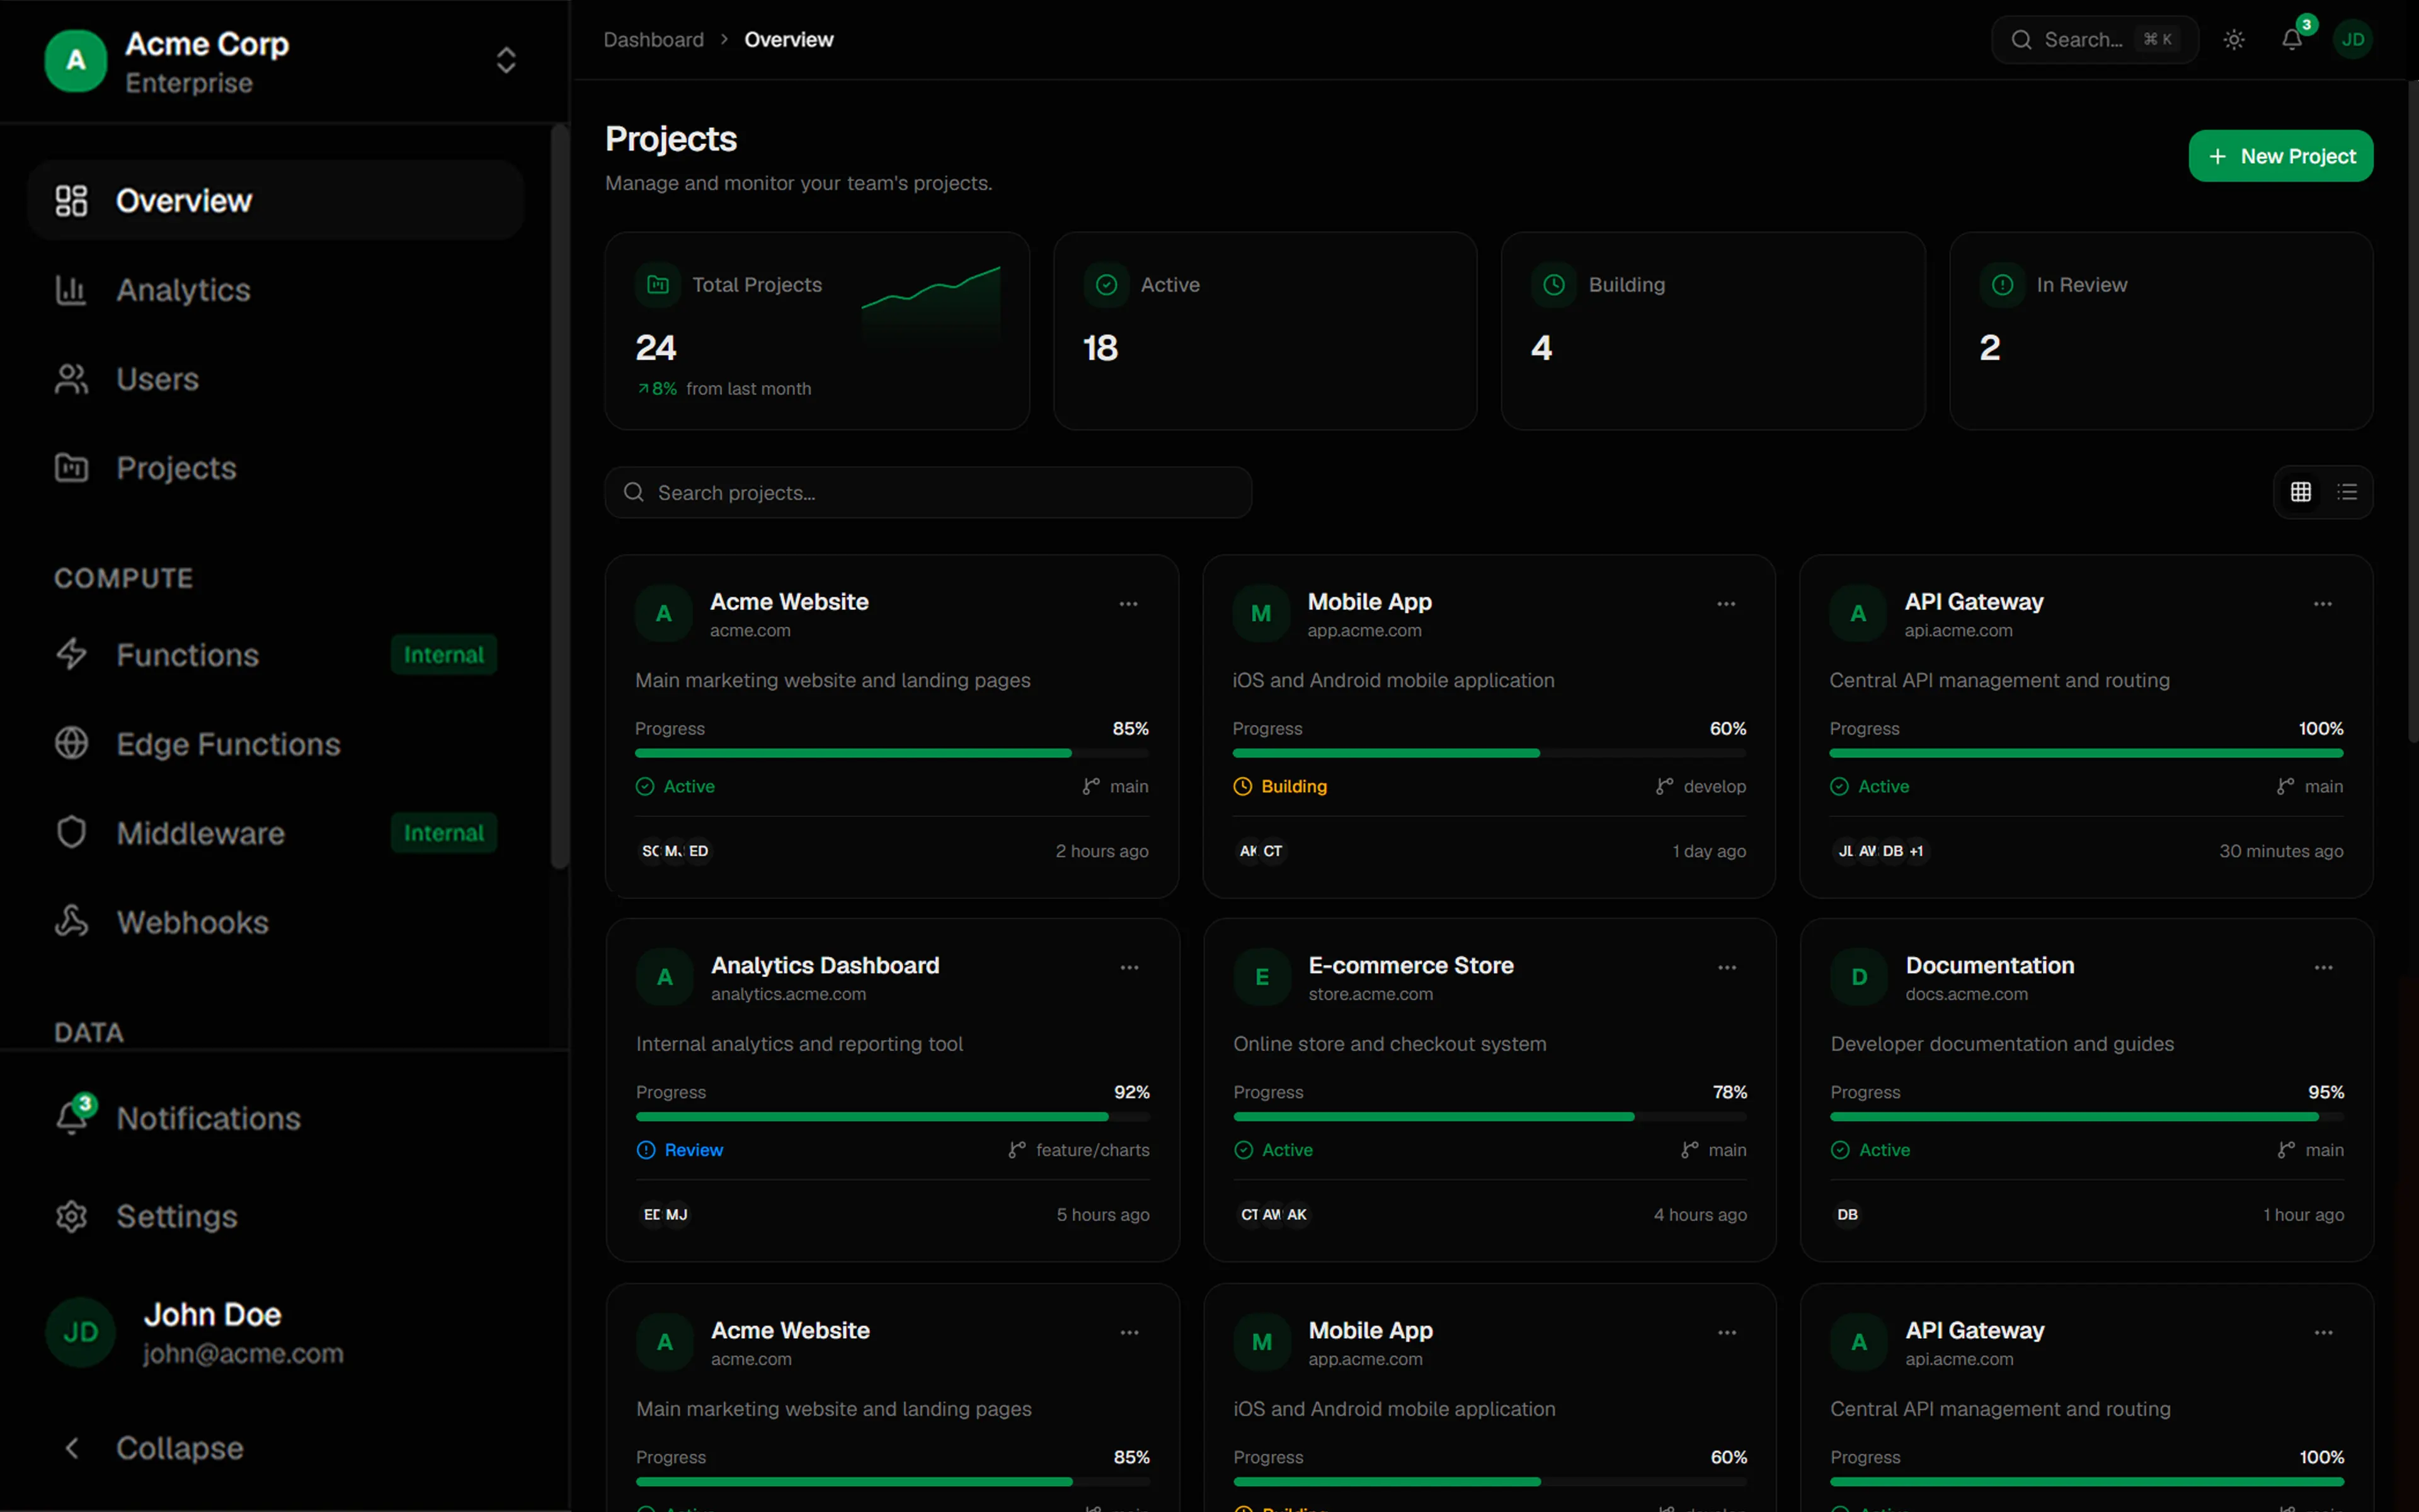Click "Internal analytics and reporting tool" description
Viewport: 2419px width, 1512px height.
click(799, 1044)
